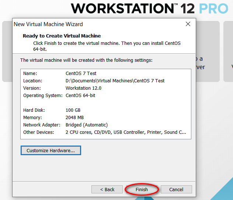Click the Other Devices: label

pyautogui.click(x=39, y=132)
